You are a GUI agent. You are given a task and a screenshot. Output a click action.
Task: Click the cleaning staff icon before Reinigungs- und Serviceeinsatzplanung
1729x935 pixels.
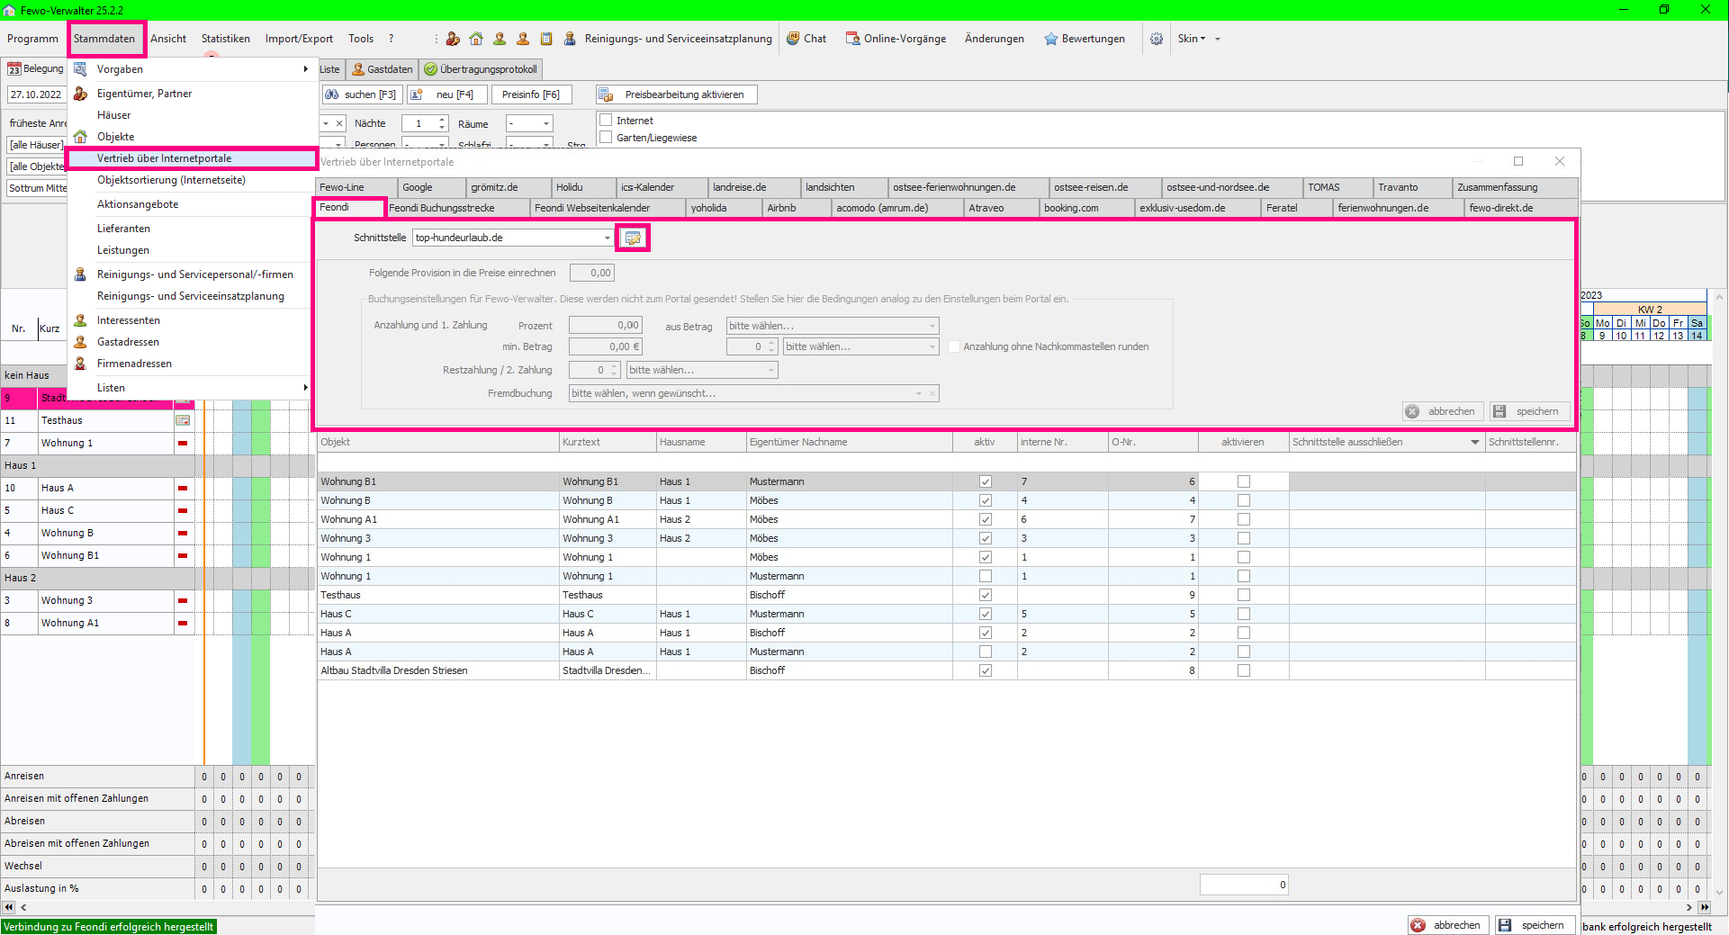[x=570, y=39]
